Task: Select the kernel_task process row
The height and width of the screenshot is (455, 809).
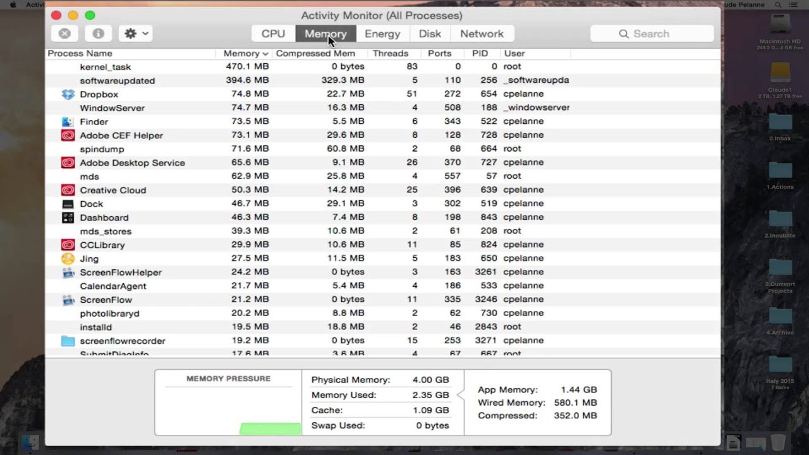Action: (383, 66)
